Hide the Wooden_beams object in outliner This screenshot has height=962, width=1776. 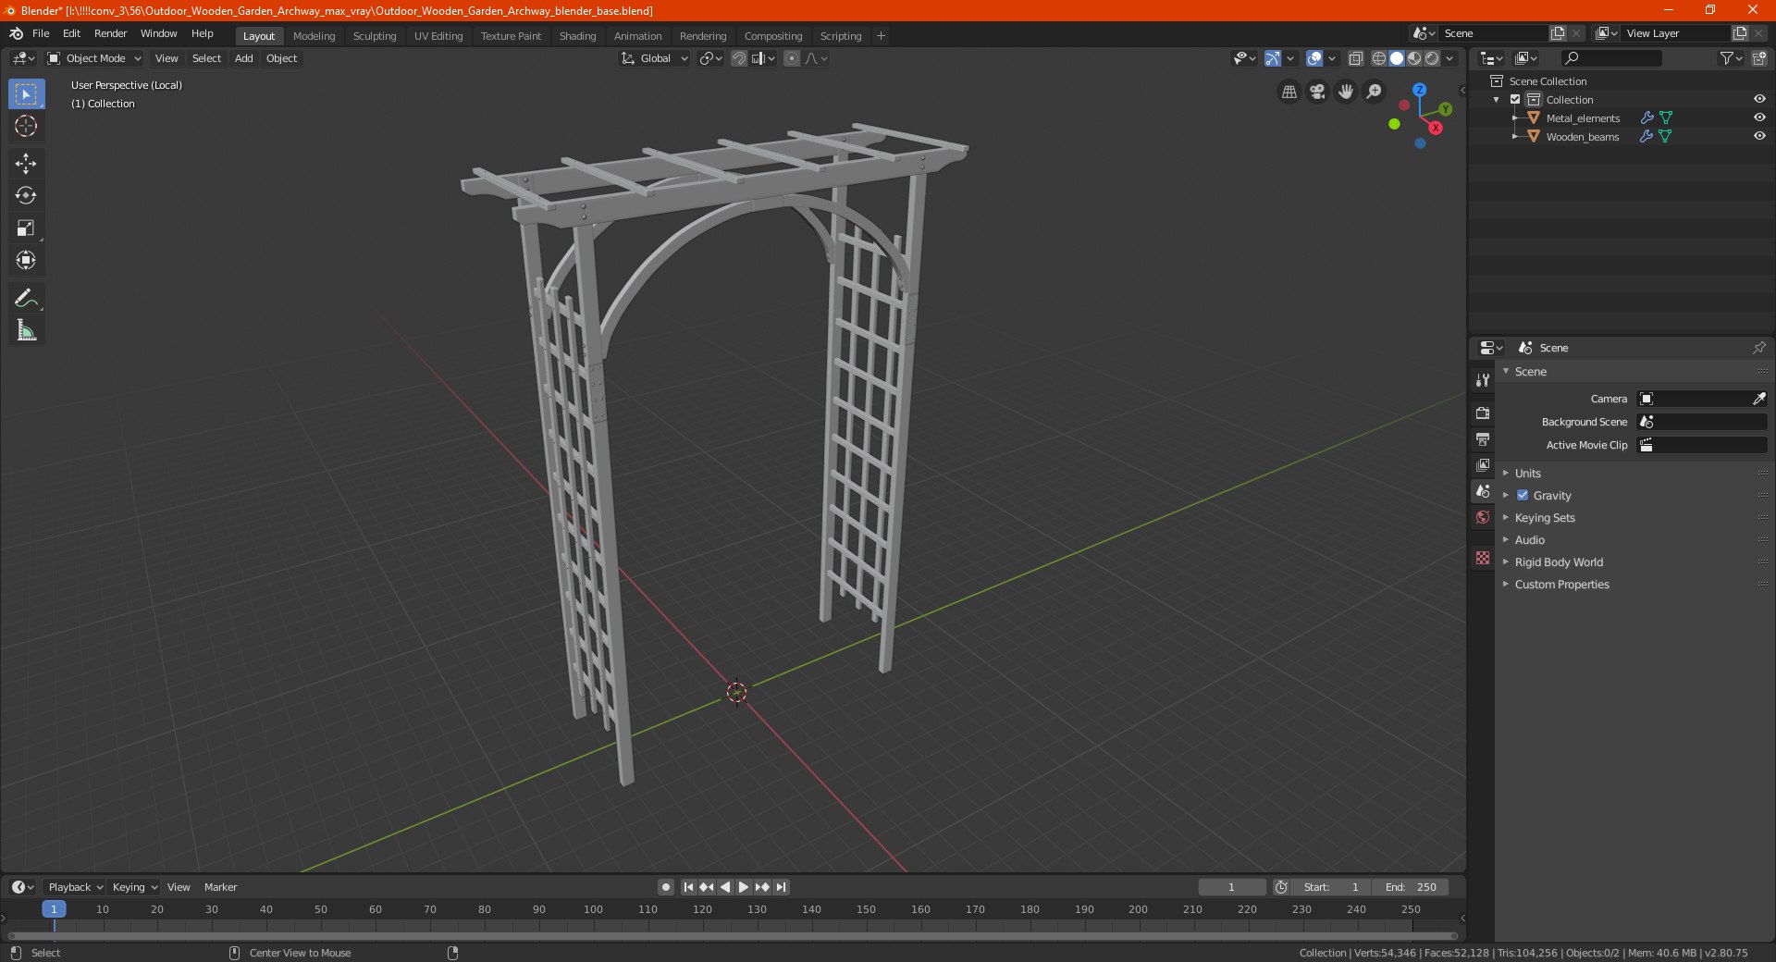1759,136
